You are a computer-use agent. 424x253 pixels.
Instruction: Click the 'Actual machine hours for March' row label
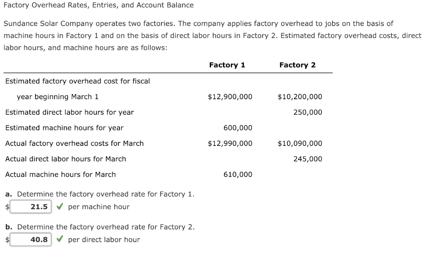(x=60, y=174)
